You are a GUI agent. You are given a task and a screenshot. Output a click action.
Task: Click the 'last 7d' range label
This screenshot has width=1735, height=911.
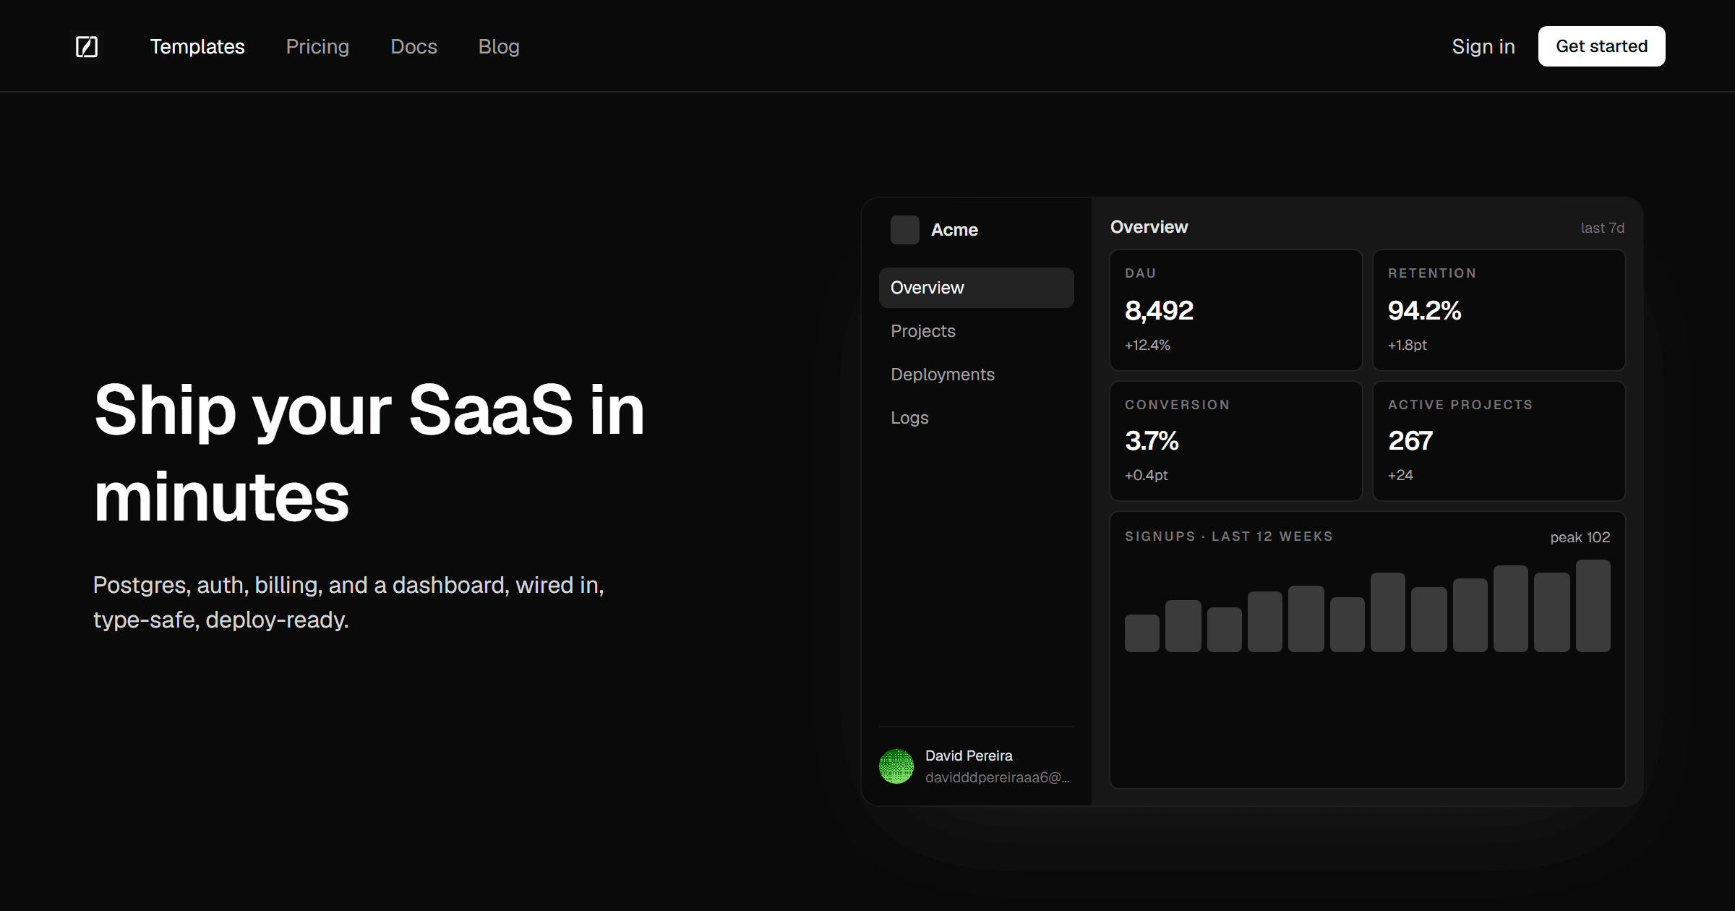1602,228
